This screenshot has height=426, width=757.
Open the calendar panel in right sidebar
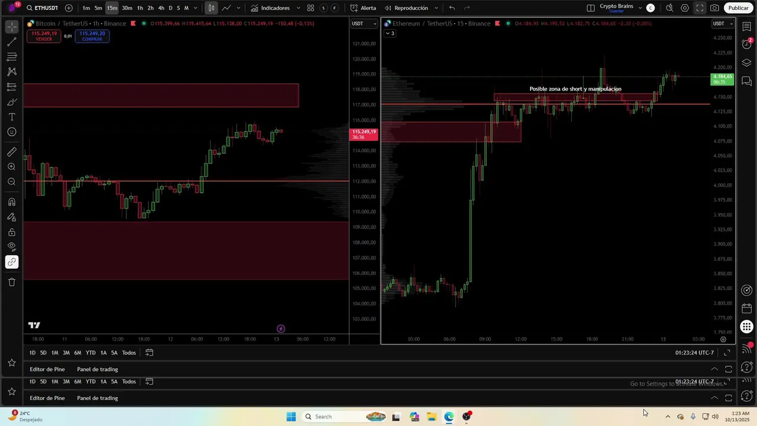[747, 308]
